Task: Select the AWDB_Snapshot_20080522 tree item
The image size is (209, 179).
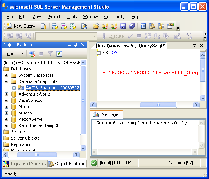Action: click(53, 88)
